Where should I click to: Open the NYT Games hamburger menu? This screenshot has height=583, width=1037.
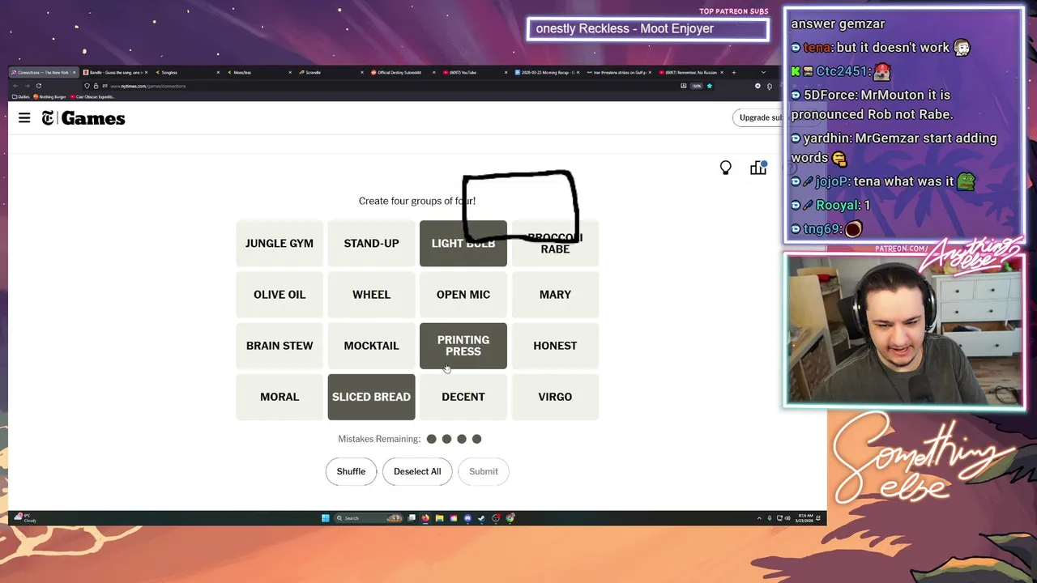(x=24, y=118)
